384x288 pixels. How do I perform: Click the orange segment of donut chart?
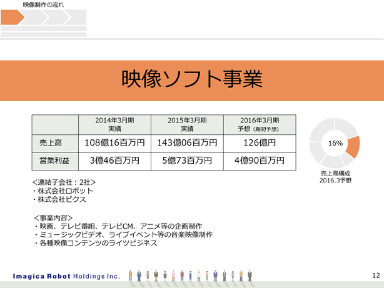(x=354, y=147)
